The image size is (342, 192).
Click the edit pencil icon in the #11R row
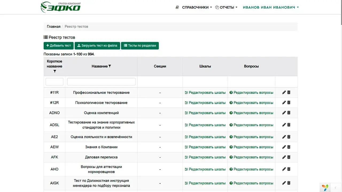point(284,92)
